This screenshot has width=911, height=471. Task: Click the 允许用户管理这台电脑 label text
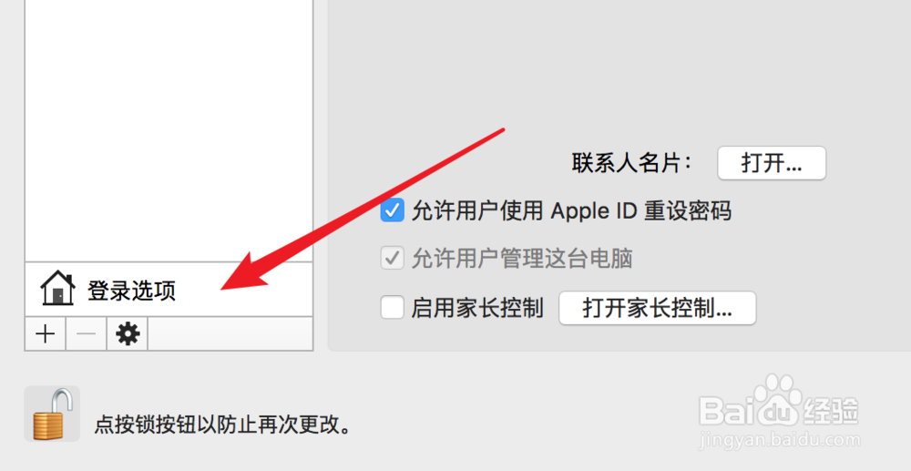point(522,259)
